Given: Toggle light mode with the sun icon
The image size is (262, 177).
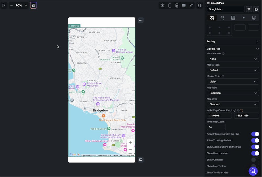Looking at the screenshot, I should (x=162, y=5).
